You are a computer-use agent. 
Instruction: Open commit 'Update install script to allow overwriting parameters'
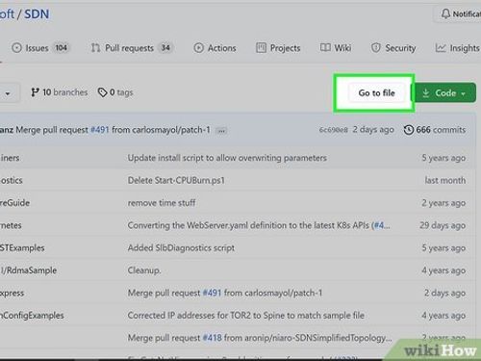227,158
